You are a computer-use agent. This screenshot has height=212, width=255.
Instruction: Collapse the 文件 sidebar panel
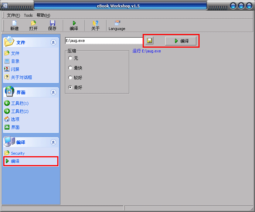point(53,42)
